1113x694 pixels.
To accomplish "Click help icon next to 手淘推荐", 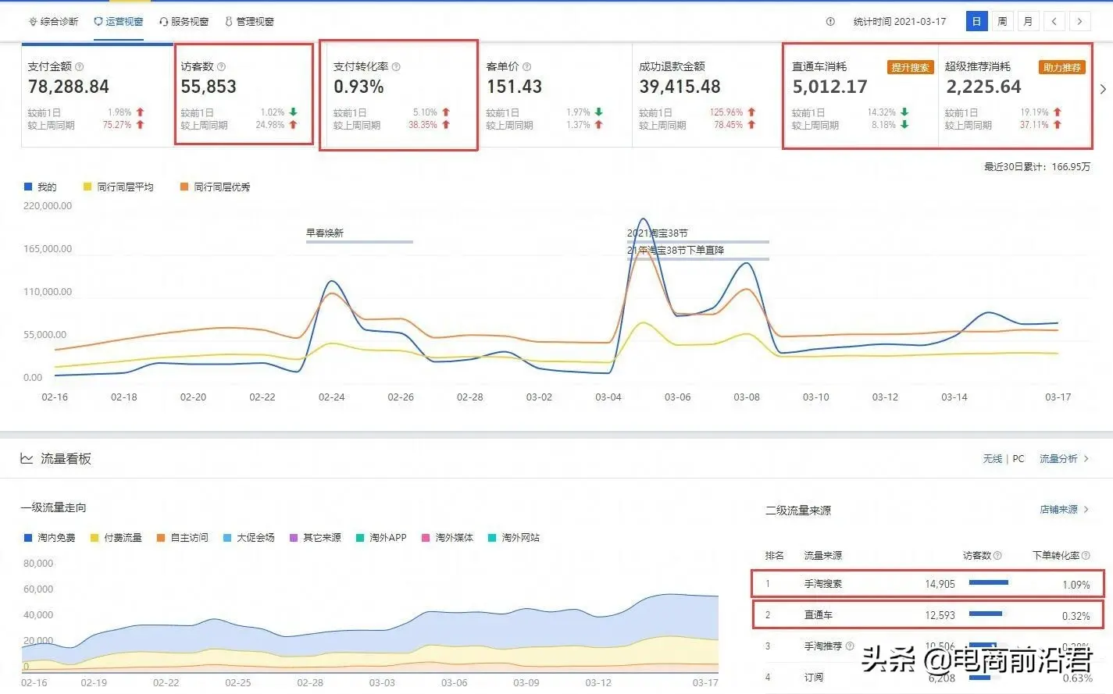I will click(850, 646).
